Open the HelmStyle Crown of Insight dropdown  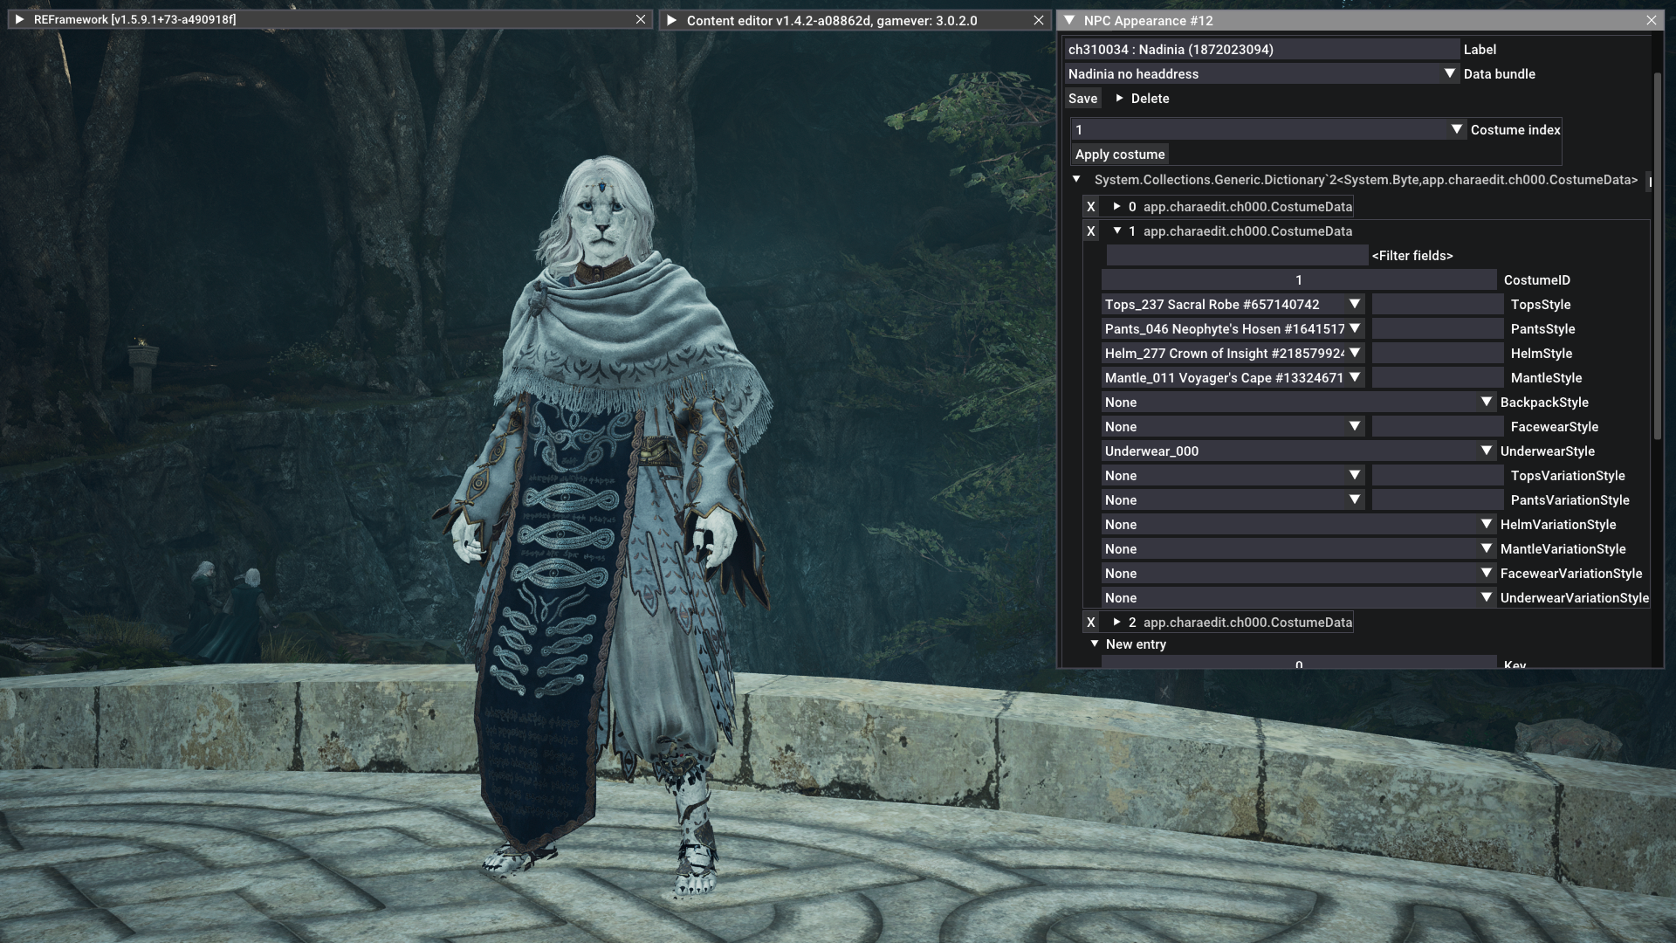(x=1233, y=354)
